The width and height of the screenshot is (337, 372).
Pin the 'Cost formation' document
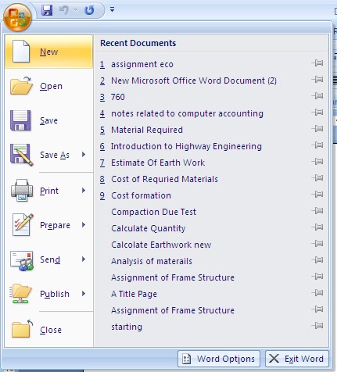[x=317, y=195]
